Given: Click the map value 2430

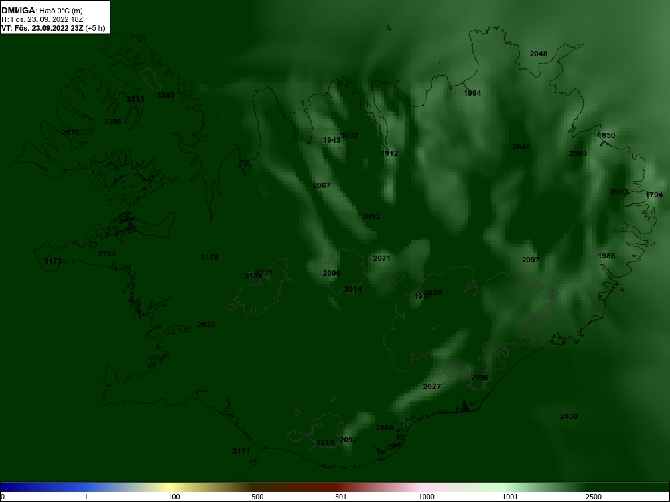Looking at the screenshot, I should click(569, 416).
